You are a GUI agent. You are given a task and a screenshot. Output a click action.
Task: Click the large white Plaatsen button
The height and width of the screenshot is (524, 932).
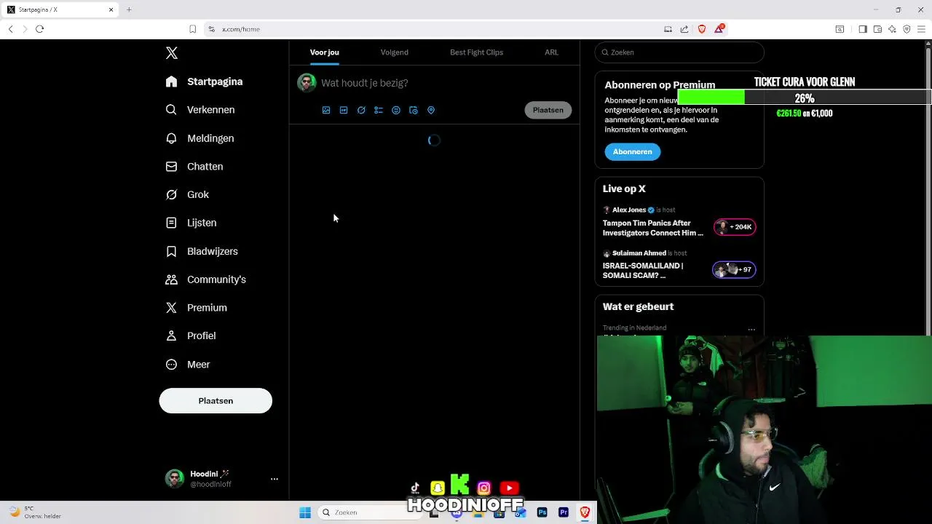point(216,401)
